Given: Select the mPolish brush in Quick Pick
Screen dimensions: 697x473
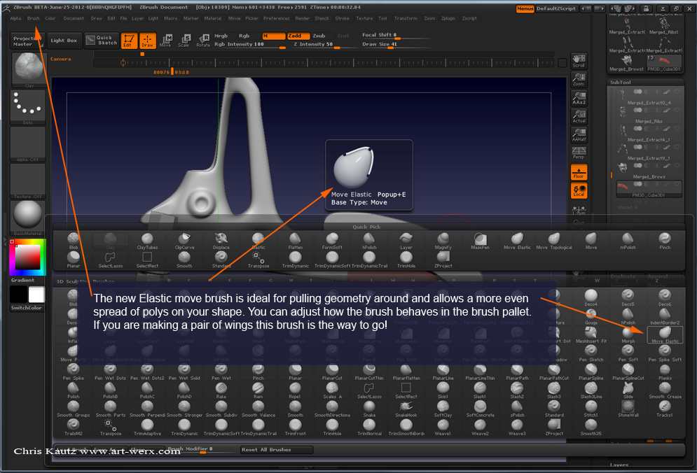Looking at the screenshot, I should coord(628,241).
